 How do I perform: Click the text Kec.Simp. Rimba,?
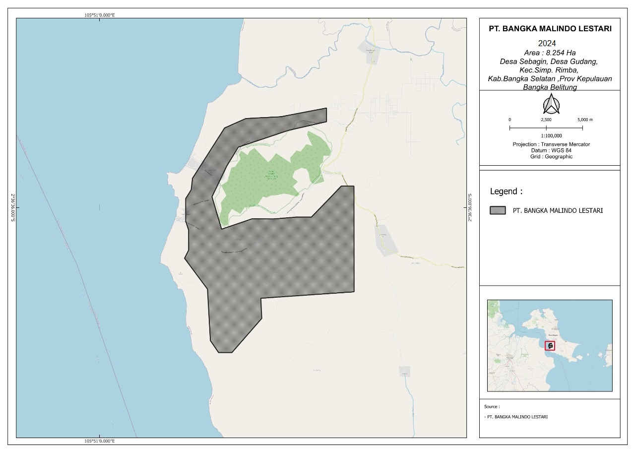click(x=550, y=70)
